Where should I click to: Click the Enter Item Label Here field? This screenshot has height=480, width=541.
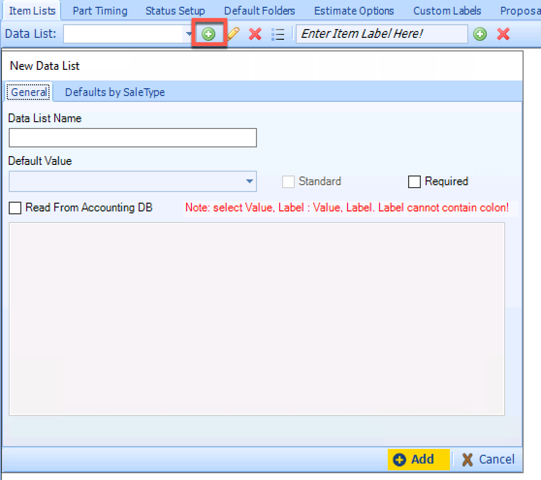[382, 34]
